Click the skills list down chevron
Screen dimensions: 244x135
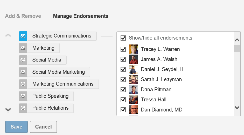click(x=8, y=110)
